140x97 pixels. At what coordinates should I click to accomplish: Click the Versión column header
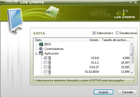[87, 40]
